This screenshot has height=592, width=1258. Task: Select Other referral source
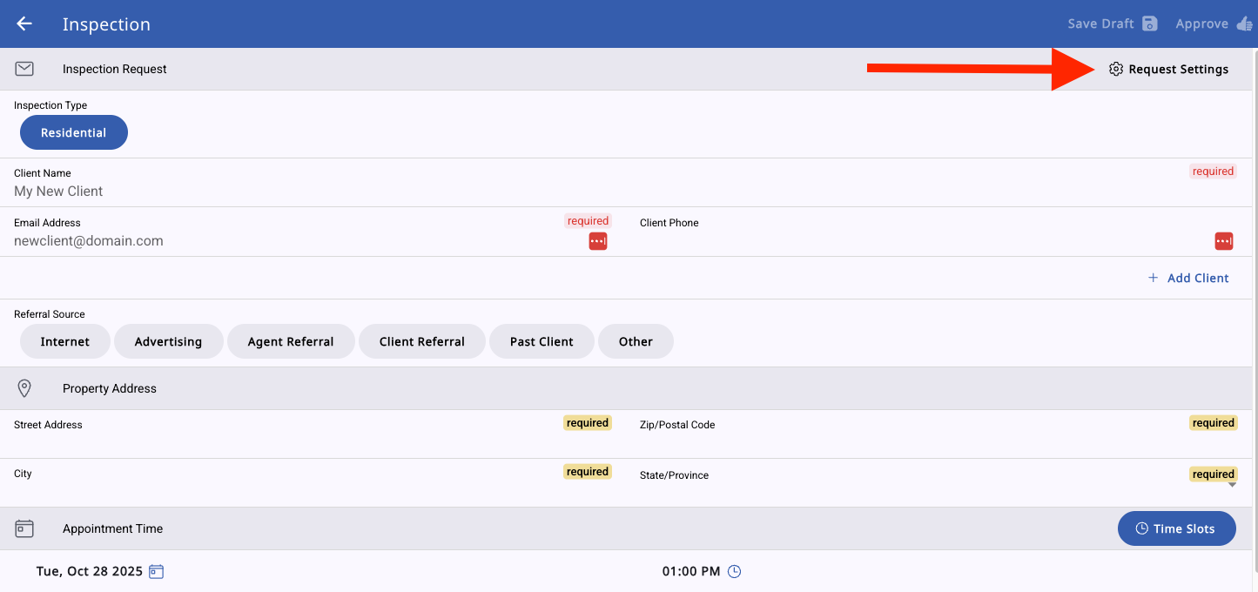636,341
